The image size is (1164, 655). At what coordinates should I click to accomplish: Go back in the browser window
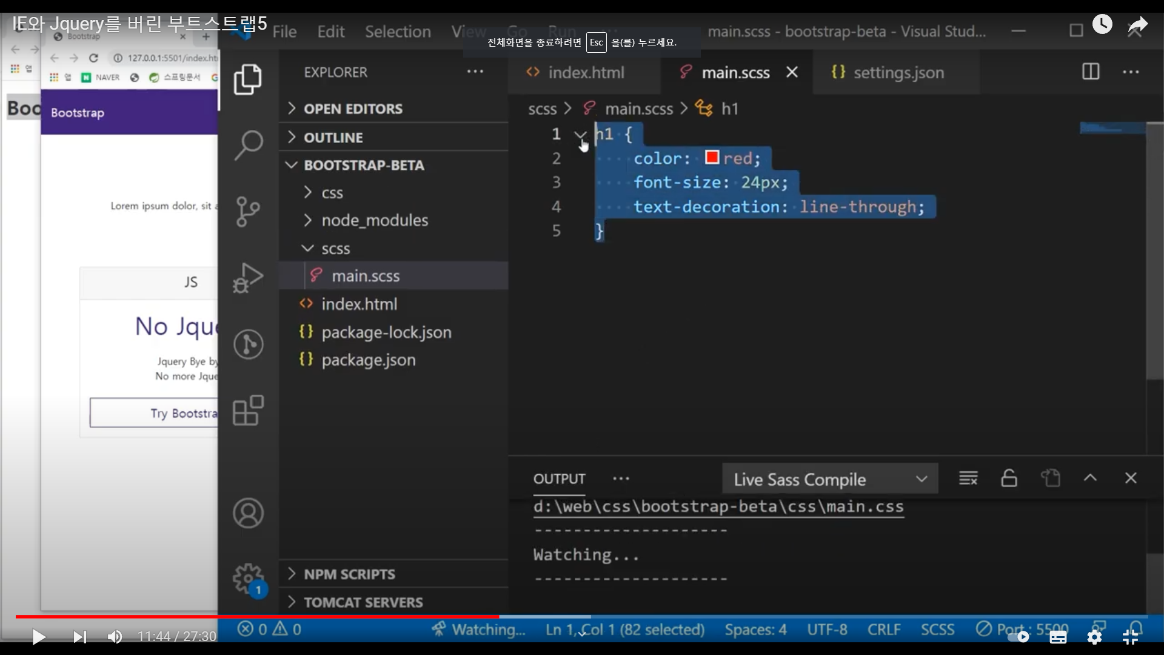pos(55,58)
